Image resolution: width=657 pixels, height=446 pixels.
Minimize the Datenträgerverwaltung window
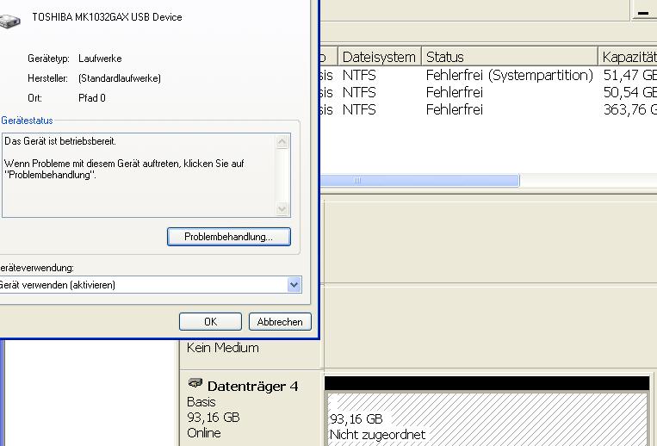tap(643, 12)
